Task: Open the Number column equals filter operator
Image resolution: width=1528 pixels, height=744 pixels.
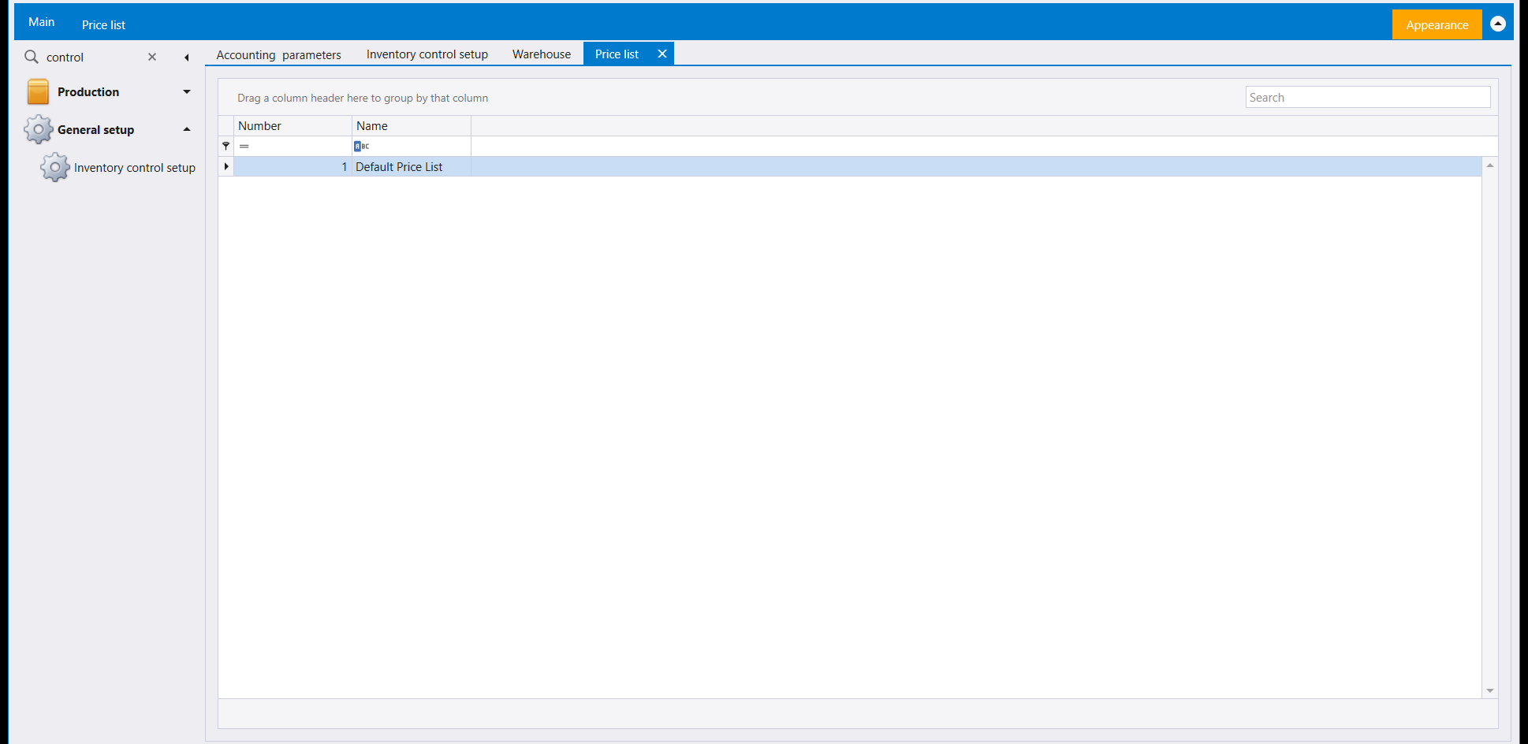Action: point(244,146)
